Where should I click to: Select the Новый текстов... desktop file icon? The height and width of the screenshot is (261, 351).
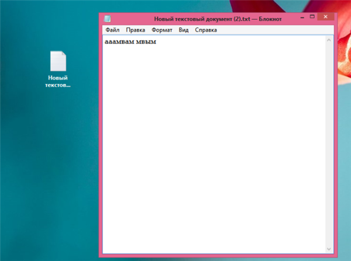(x=58, y=69)
